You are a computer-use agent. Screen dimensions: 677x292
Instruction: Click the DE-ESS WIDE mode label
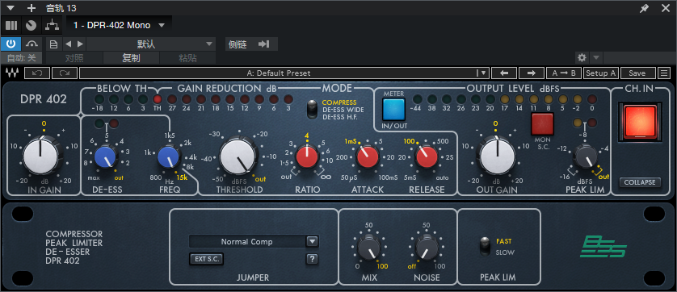[343, 110]
